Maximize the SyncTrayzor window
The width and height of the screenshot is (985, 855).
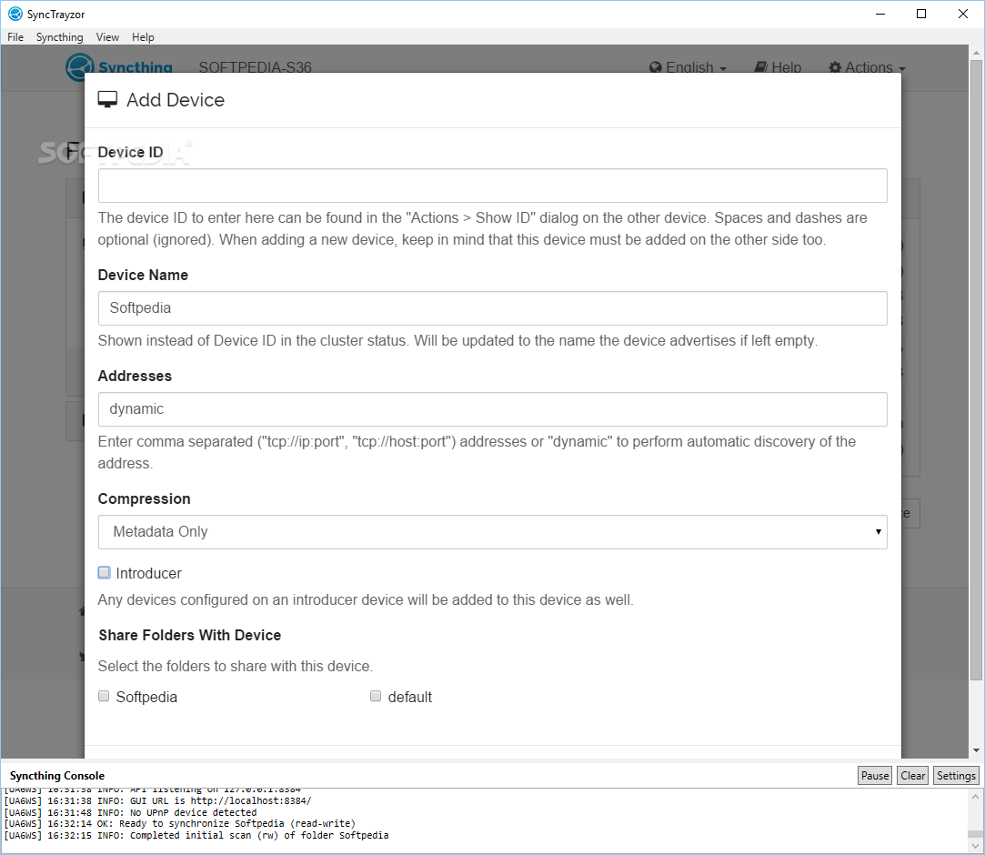pyautogui.click(x=921, y=14)
